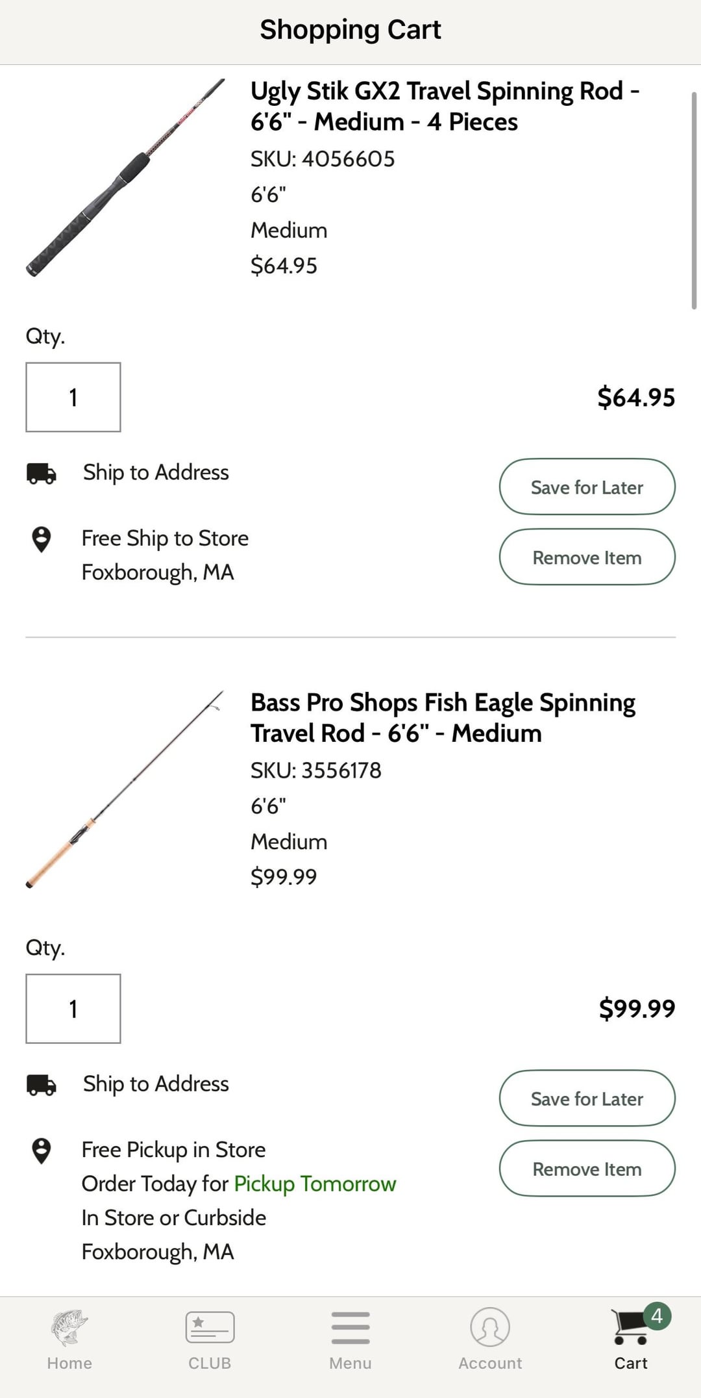Select Free Pickup in Store for Fish Eagle
The width and height of the screenshot is (701, 1398).
tap(173, 1150)
